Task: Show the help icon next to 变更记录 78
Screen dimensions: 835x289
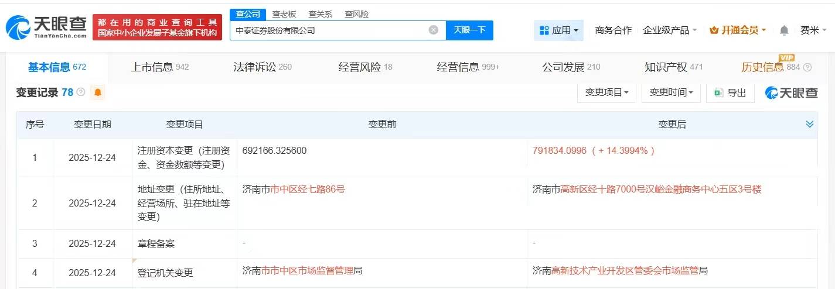Action: tap(81, 92)
